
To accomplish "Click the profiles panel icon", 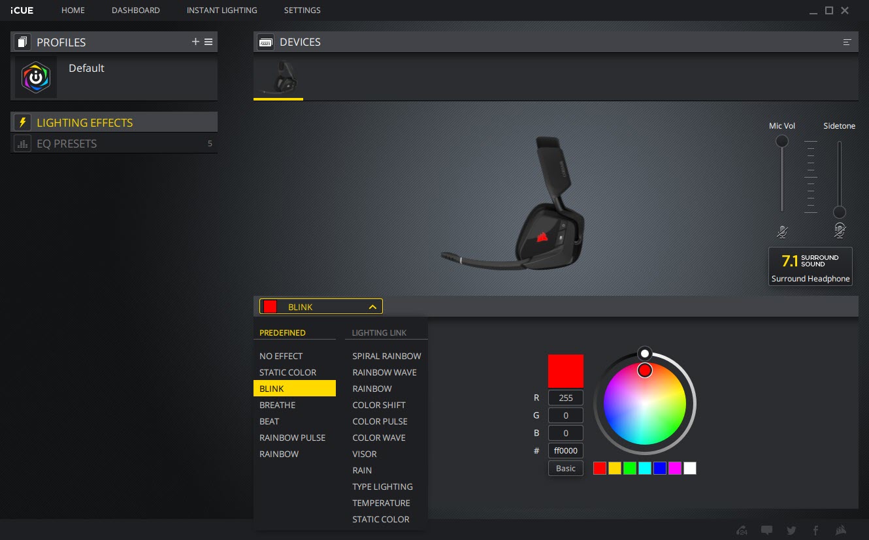I will pos(23,42).
